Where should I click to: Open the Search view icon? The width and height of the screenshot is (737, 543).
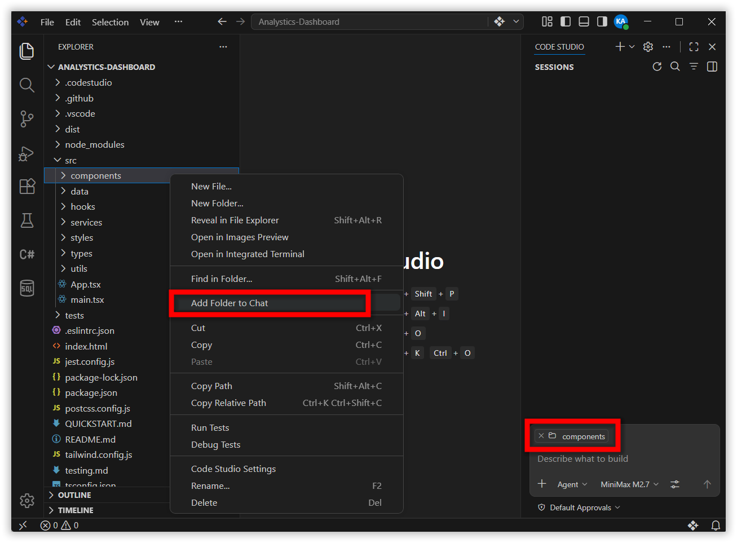[x=27, y=85]
